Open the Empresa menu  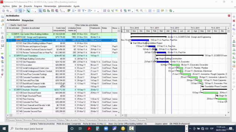coord(38,6)
